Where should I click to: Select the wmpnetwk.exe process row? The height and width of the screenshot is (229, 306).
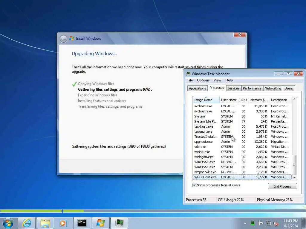242,172
